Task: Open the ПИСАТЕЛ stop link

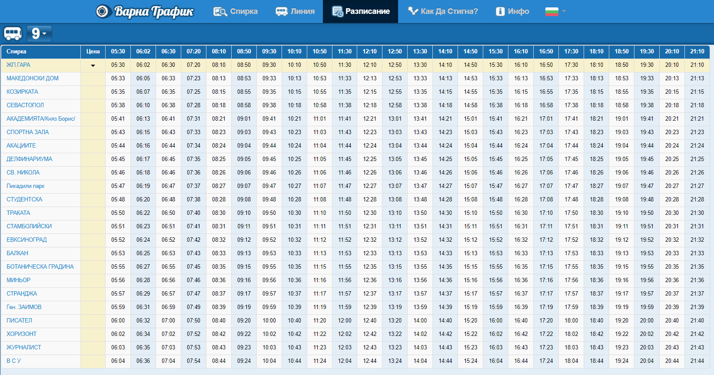Action: coord(19,320)
